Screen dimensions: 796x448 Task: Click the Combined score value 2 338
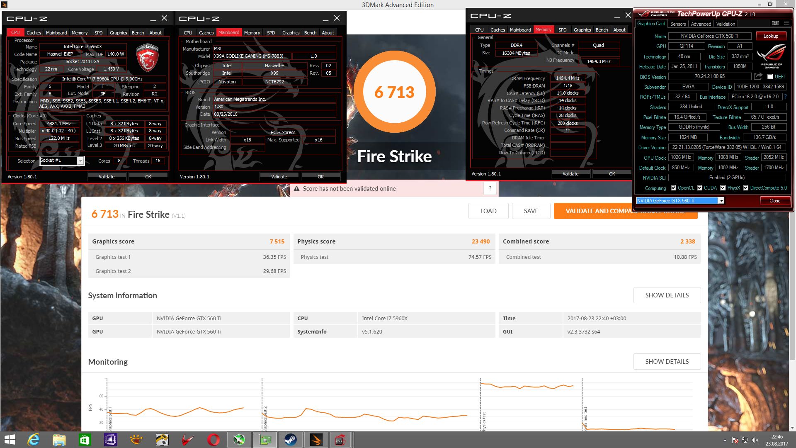coord(687,241)
